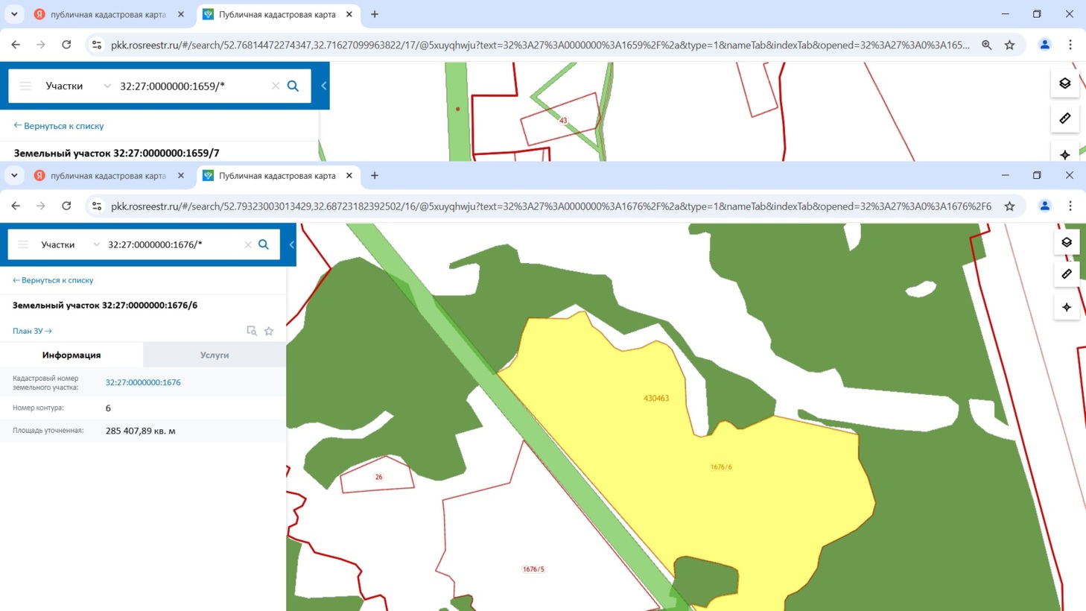Select the ruler tool in the 1659/7 parcel window

(1064, 118)
